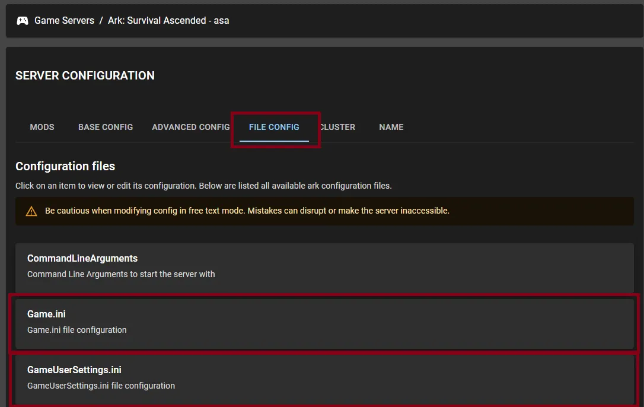
Task: Click the game controller icon in the breadcrumb
Action: pos(22,20)
